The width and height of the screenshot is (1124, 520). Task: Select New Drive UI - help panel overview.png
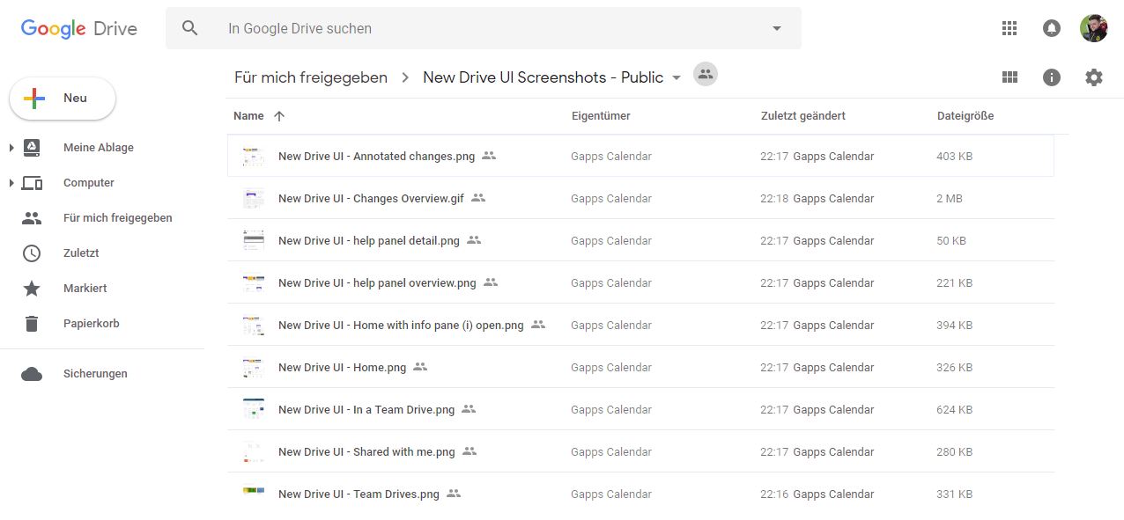click(x=377, y=282)
